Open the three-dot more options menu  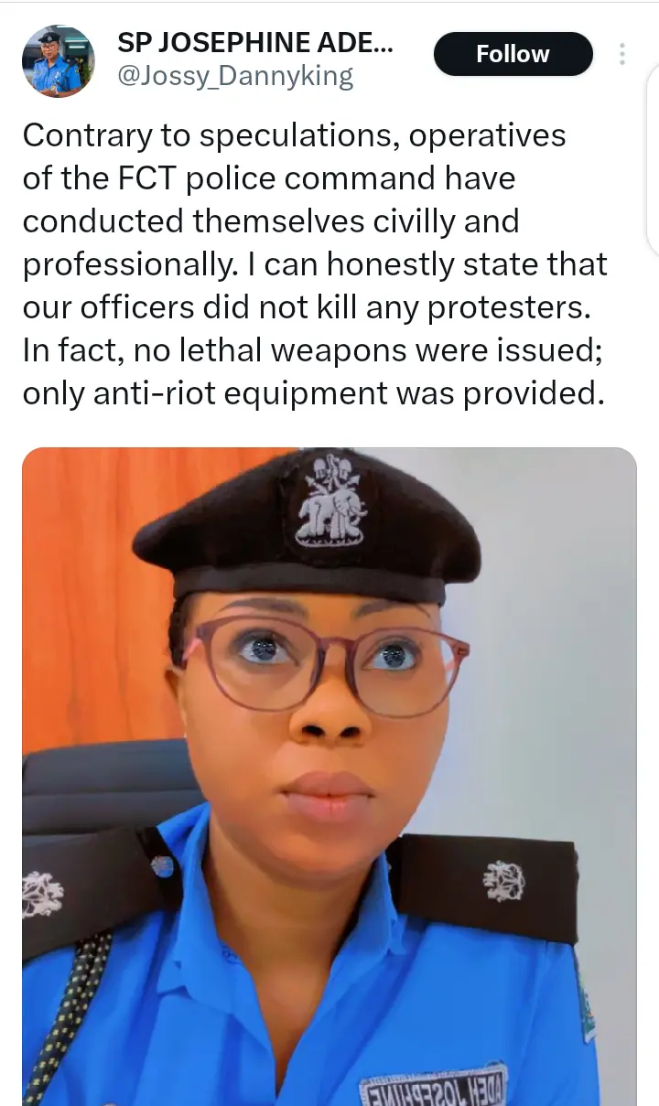622,54
